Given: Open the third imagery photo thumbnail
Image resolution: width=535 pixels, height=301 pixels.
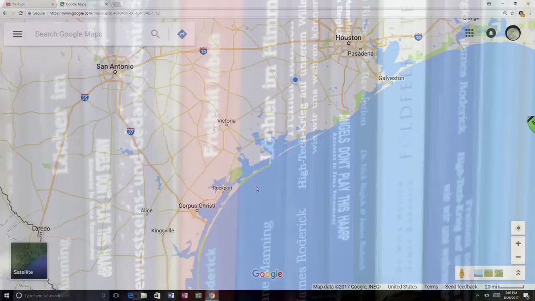Looking at the screenshot, I should pyautogui.click(x=499, y=273).
